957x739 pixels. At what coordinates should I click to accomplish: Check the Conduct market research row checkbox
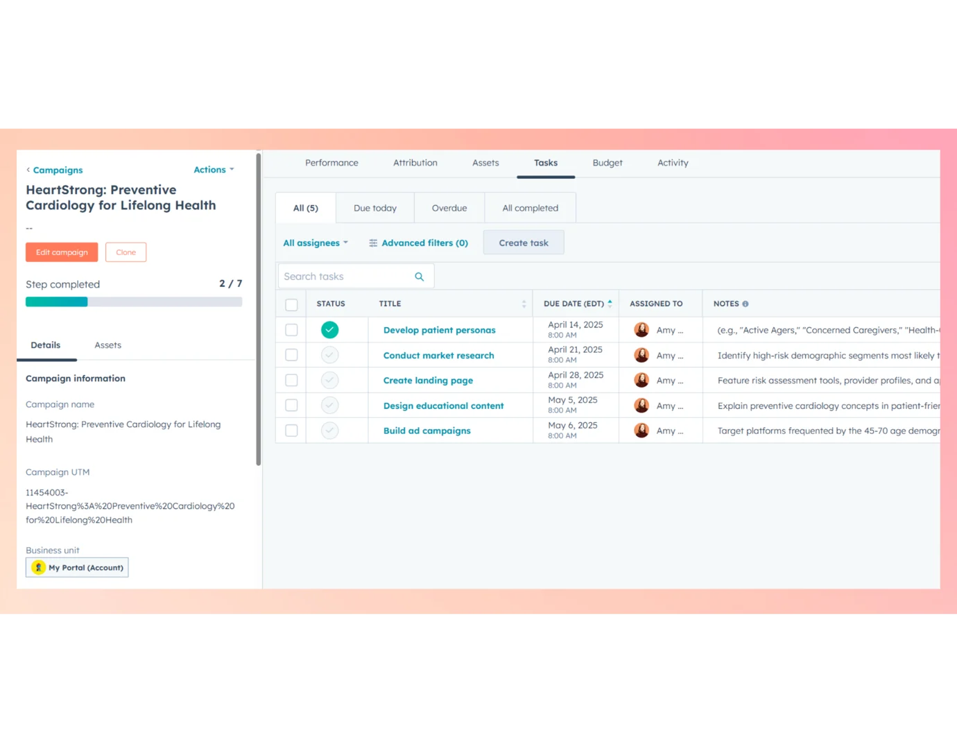(291, 354)
